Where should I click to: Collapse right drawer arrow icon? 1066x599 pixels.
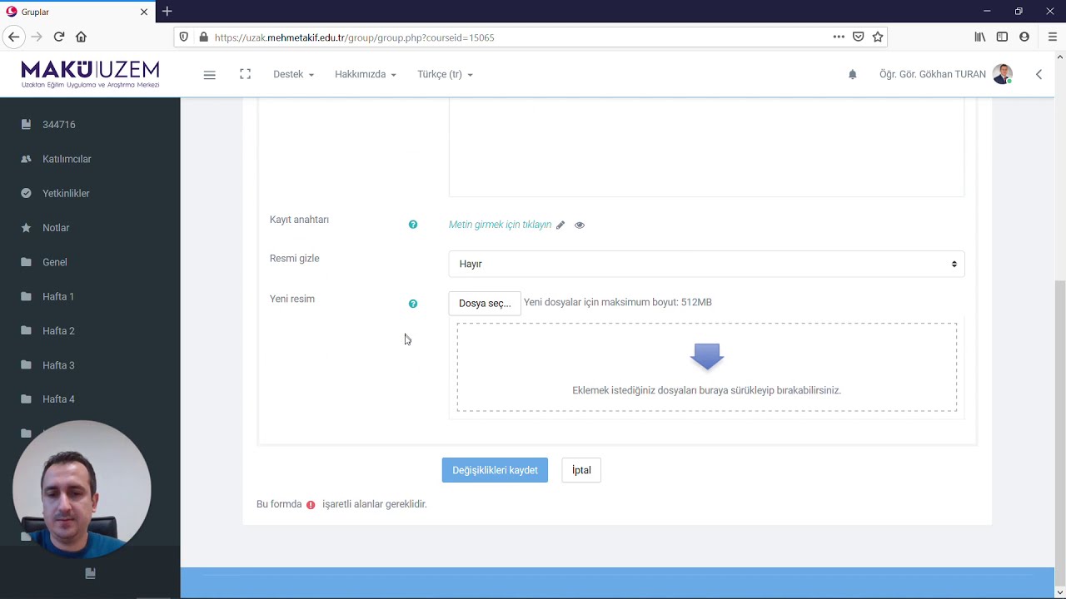coord(1039,75)
